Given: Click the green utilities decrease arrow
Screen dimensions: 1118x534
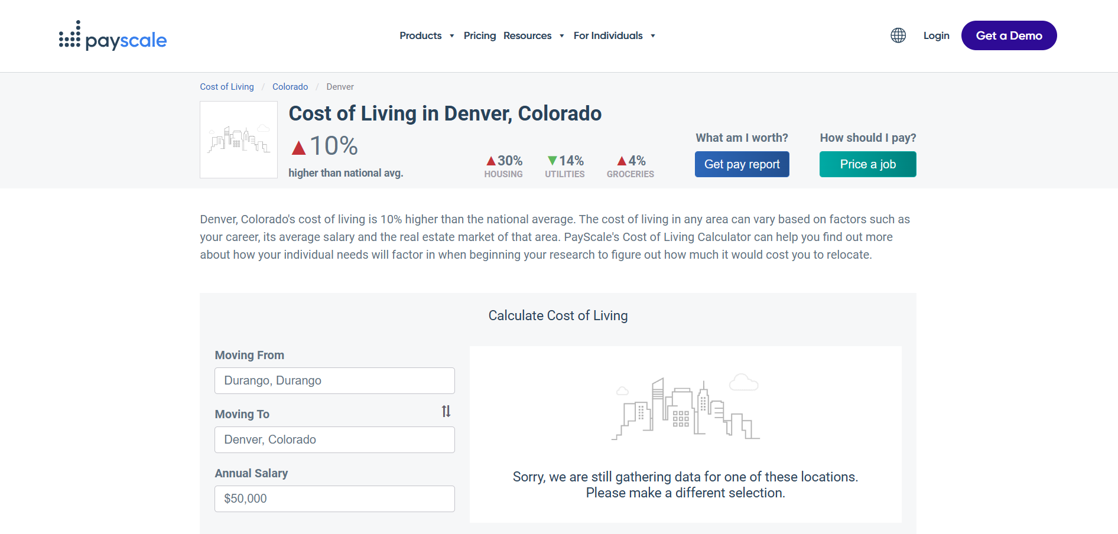Looking at the screenshot, I should (552, 161).
